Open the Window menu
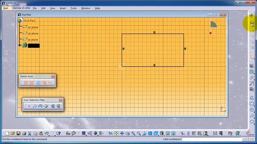Screen dimensions: 257x144 coord(86,8)
